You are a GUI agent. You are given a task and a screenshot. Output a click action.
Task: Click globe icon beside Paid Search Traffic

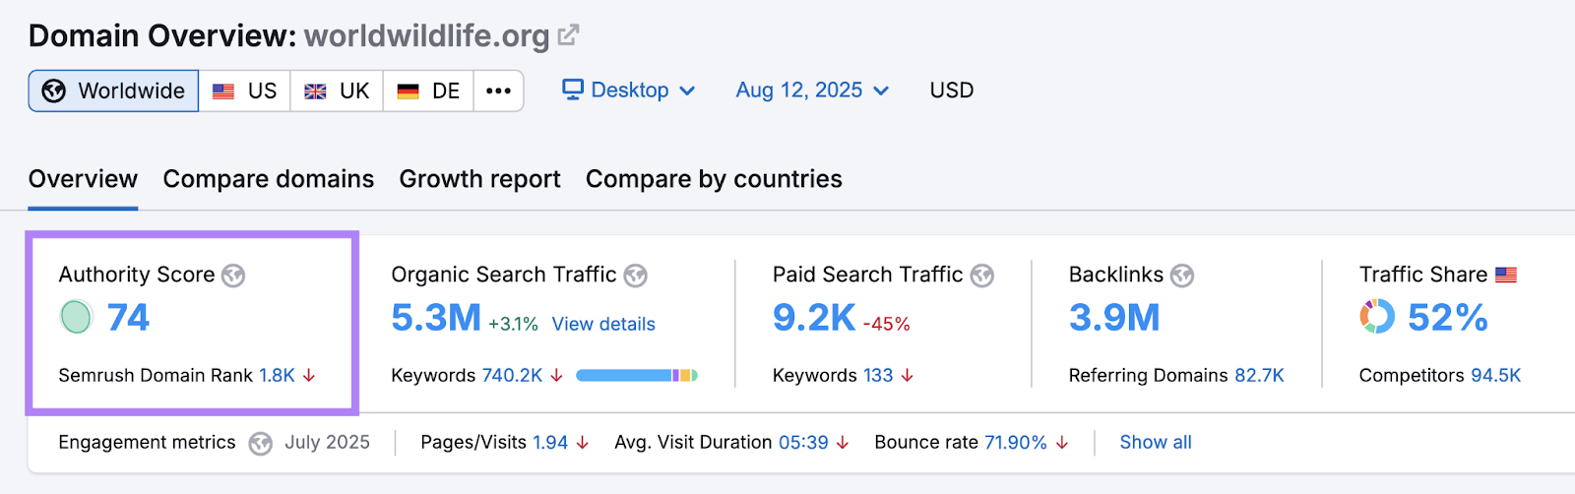[x=982, y=276]
